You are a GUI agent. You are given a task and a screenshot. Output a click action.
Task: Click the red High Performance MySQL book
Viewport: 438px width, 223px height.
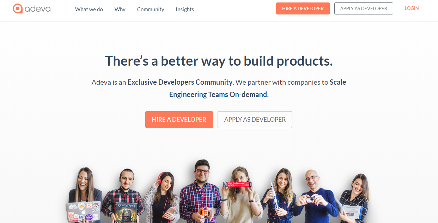[x=237, y=185]
